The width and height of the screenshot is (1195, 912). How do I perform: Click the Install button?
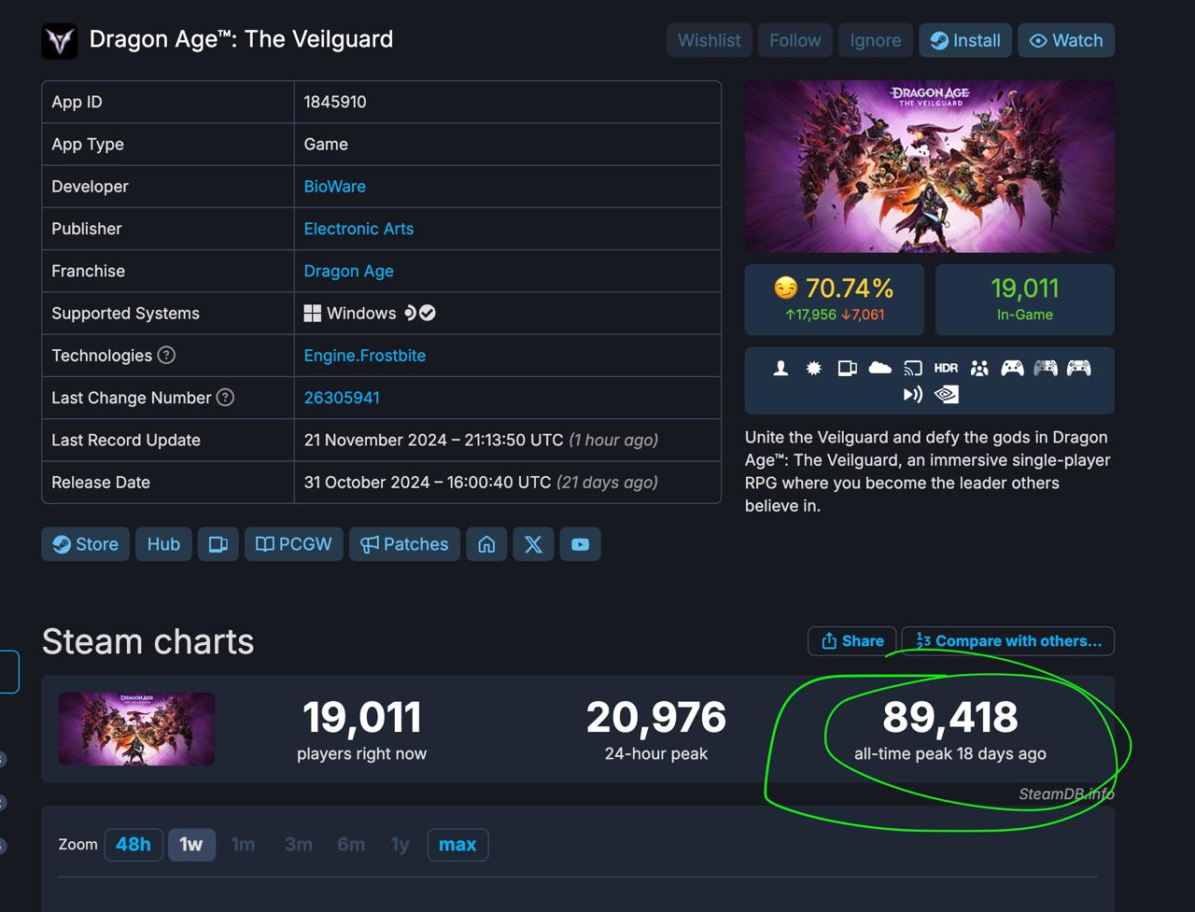[965, 40]
